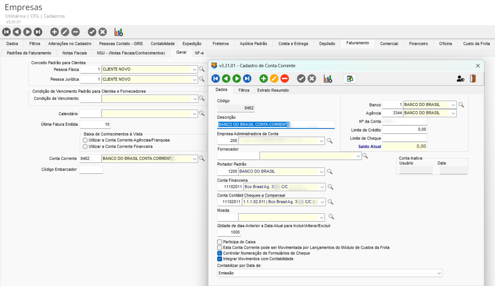This screenshot has height=286, width=495.
Task: Click the orange edit pencil icon in the dialog
Action: coord(274,79)
